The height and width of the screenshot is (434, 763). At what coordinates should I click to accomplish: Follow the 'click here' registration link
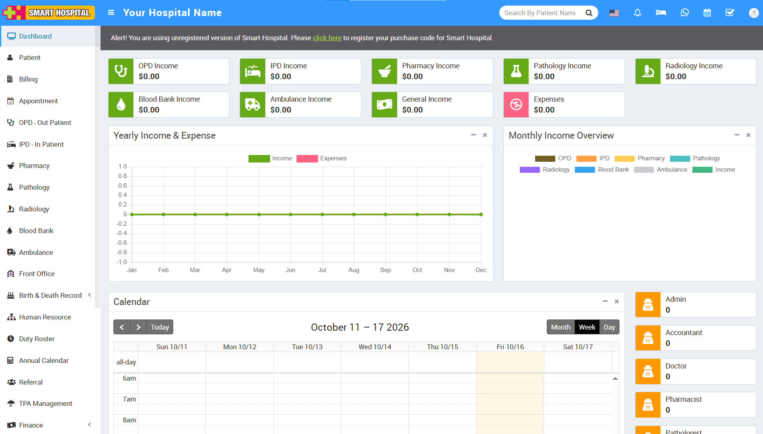pyautogui.click(x=327, y=38)
